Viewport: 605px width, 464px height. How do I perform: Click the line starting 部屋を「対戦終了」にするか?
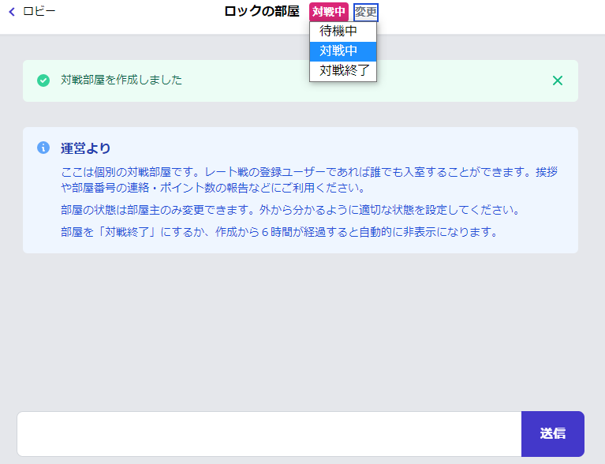click(x=279, y=232)
